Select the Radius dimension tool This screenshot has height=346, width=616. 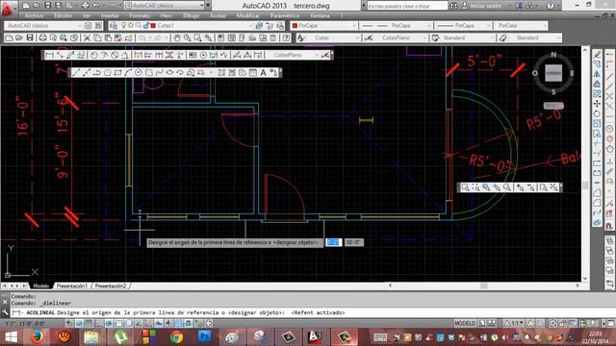(94, 55)
